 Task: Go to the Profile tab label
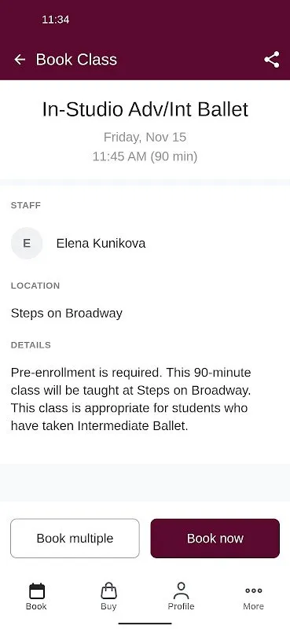tap(181, 606)
